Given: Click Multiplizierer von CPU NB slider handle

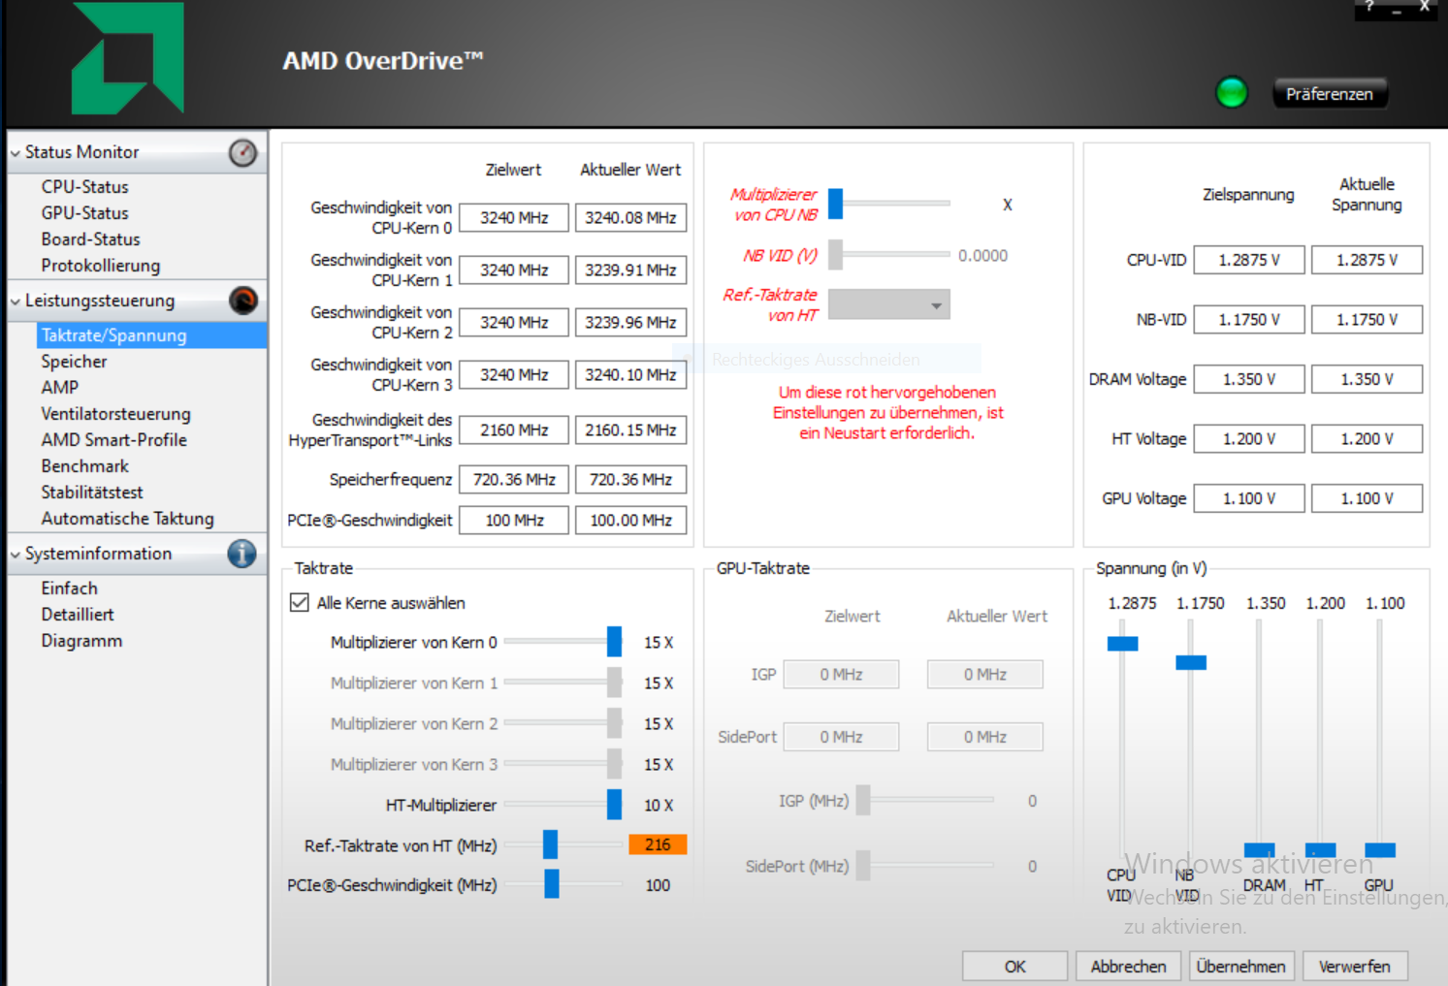Looking at the screenshot, I should click(x=836, y=204).
